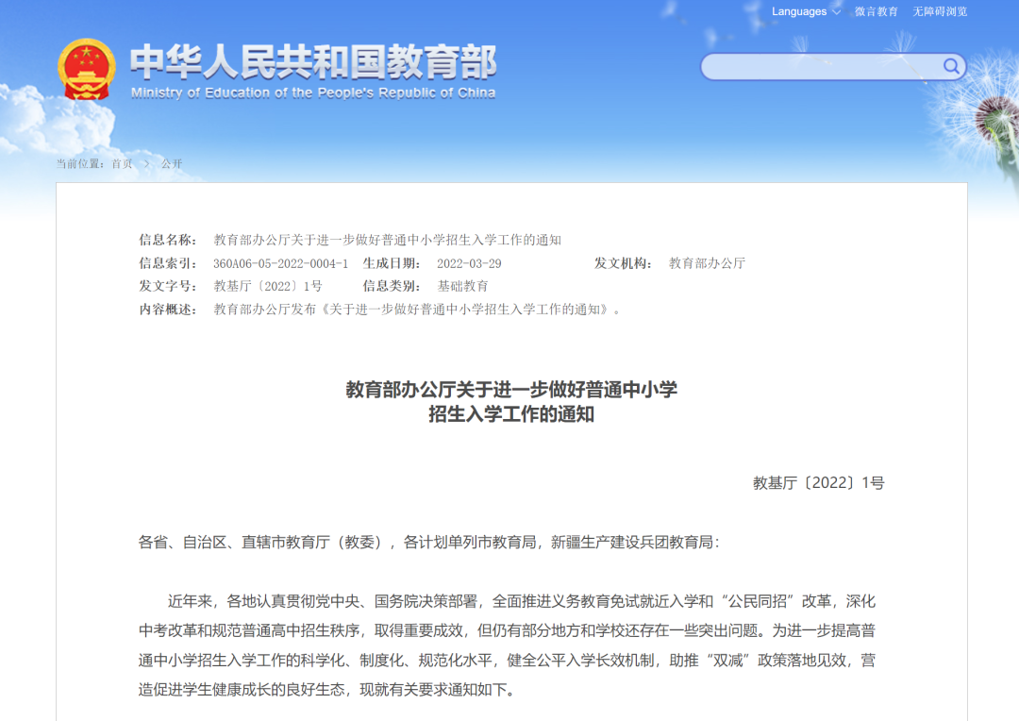Select 无障碍浏览 accessibility mode

(940, 11)
